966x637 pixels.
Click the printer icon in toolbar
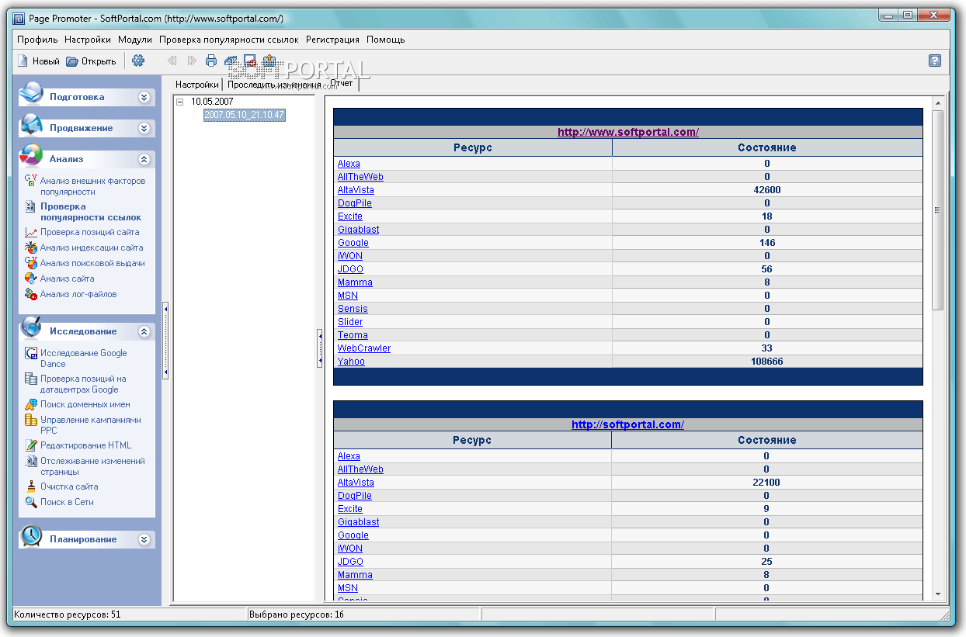(x=211, y=61)
